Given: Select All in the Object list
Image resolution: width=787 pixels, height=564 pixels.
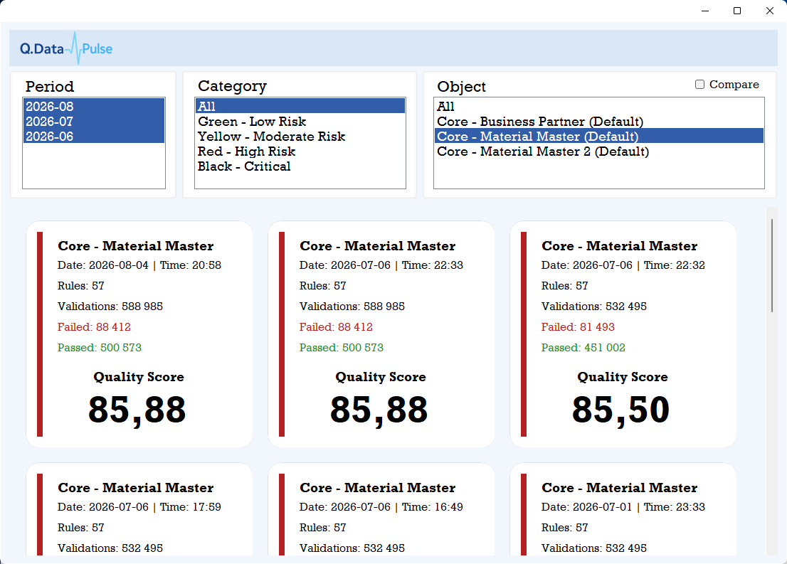Looking at the screenshot, I should (598, 107).
